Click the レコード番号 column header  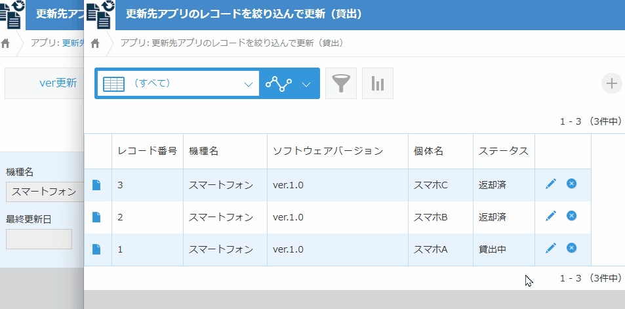148,151
